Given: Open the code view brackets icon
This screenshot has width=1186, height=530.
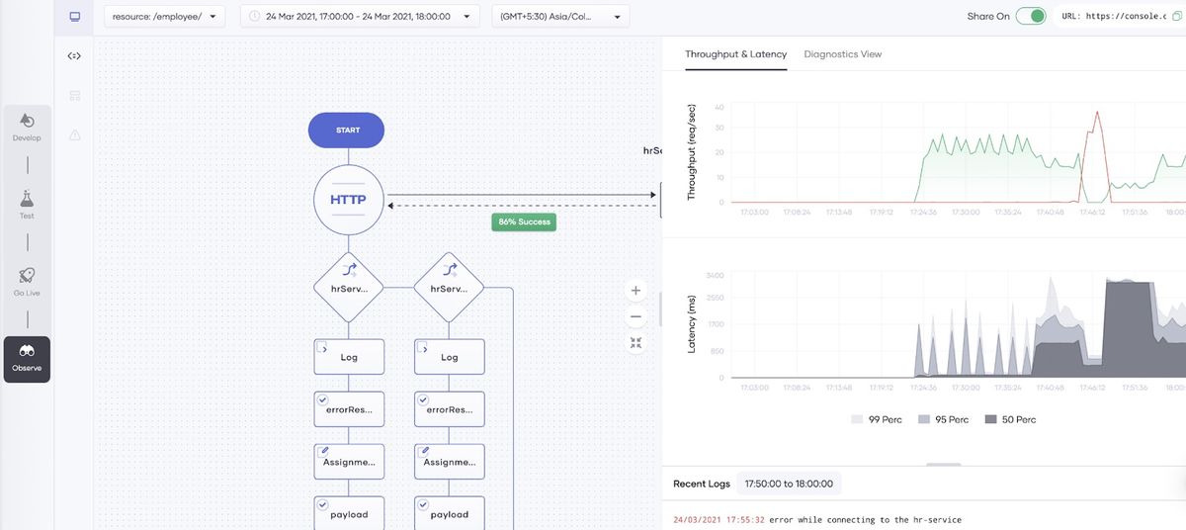Looking at the screenshot, I should [x=74, y=56].
